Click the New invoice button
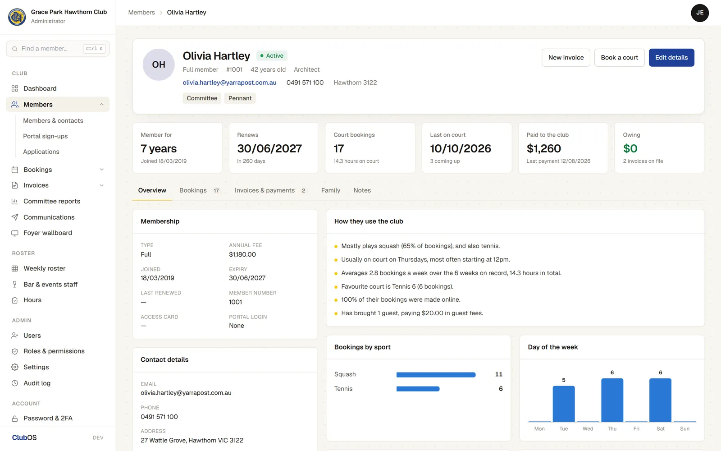This screenshot has height=451, width=721. click(566, 58)
